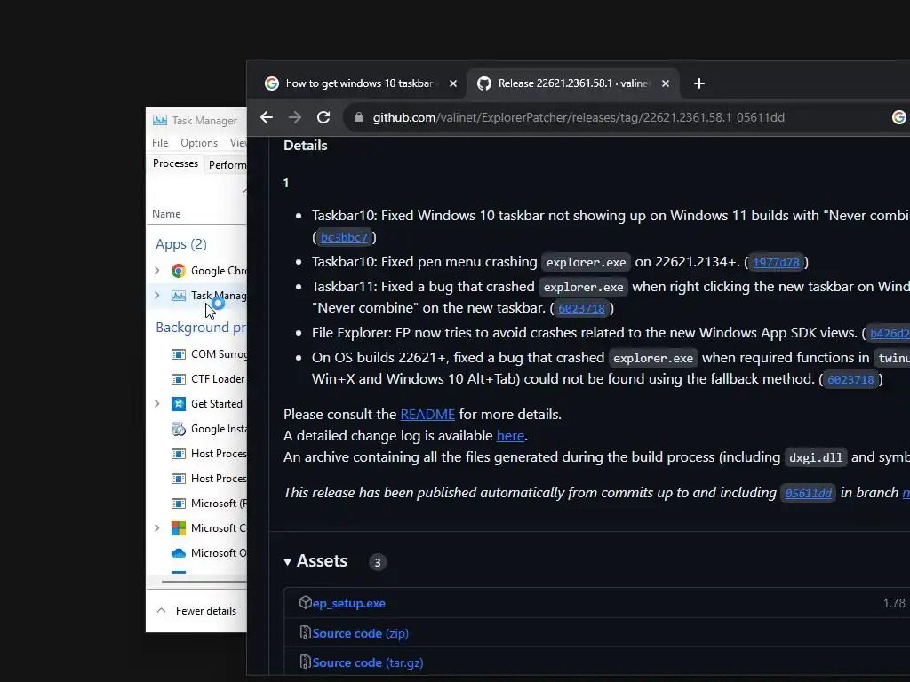Collapse the Assets section triangle
The image size is (910, 682).
click(287, 562)
